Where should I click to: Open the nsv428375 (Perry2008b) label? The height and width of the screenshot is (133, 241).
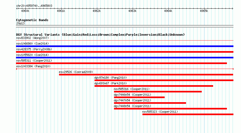coord(34,49)
